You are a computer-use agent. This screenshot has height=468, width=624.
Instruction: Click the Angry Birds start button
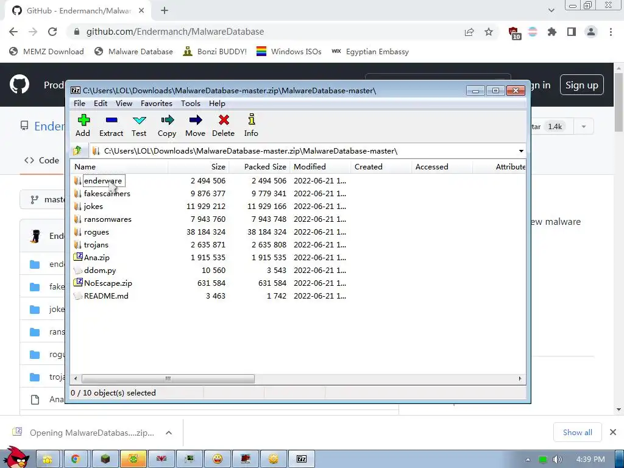(x=16, y=457)
